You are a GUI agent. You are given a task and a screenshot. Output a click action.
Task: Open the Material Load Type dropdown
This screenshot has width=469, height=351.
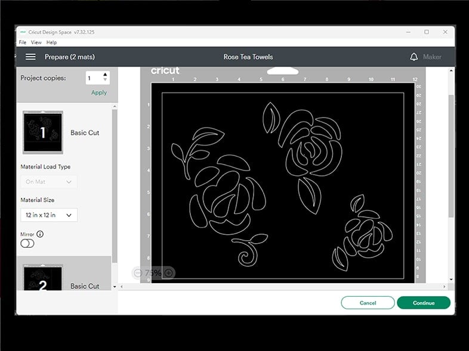click(x=49, y=182)
